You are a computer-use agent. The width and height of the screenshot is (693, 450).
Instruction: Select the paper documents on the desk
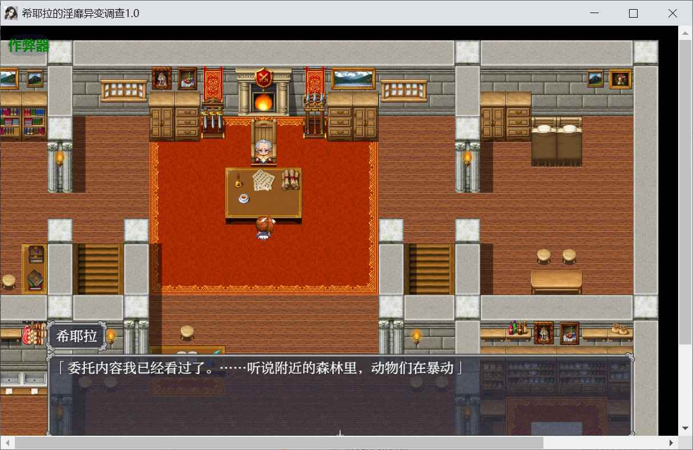pos(263,180)
